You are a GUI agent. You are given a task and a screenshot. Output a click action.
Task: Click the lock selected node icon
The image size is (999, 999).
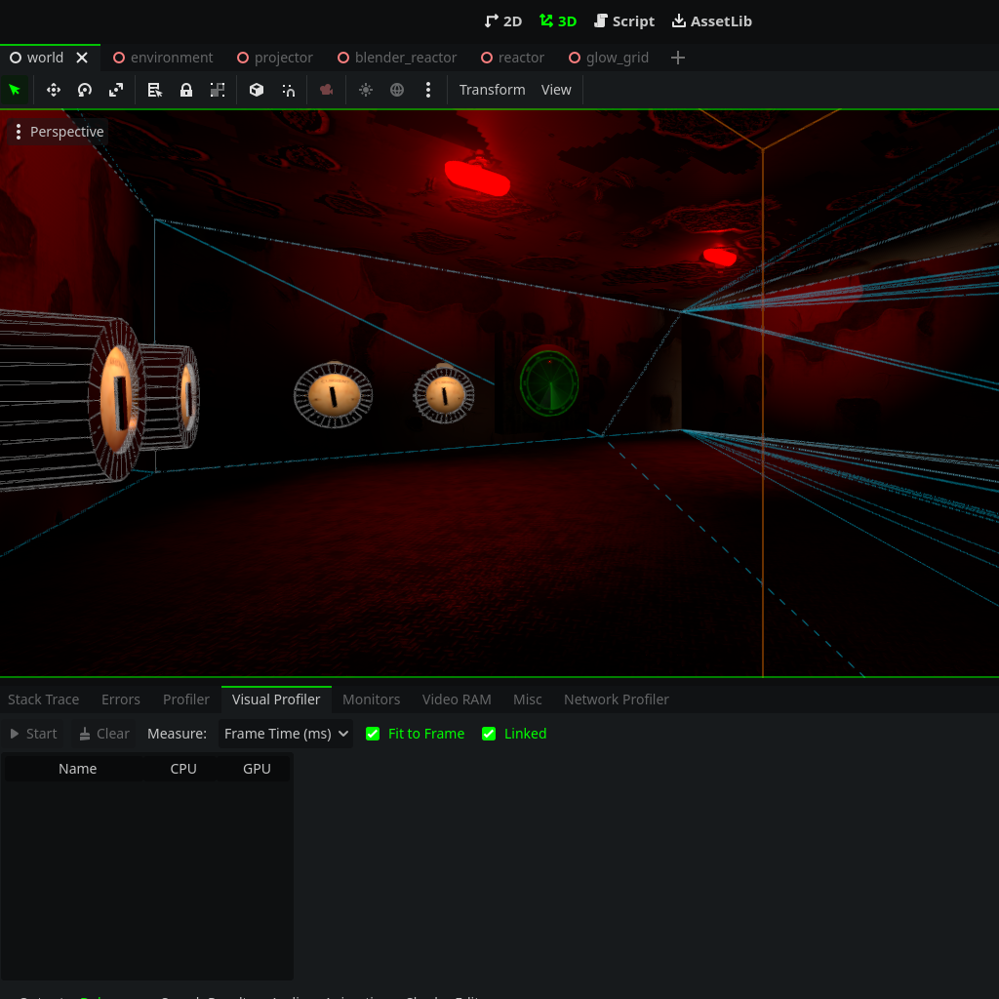click(x=186, y=90)
